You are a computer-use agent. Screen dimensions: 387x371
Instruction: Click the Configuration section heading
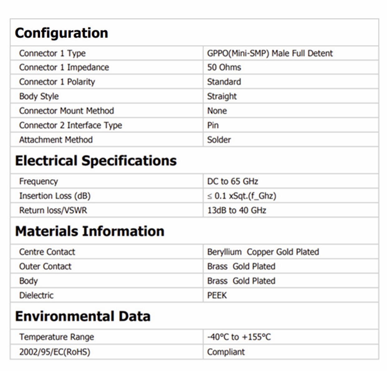point(61,33)
